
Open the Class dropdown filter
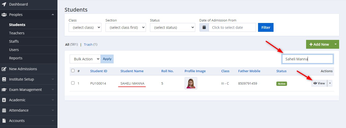click(85, 28)
